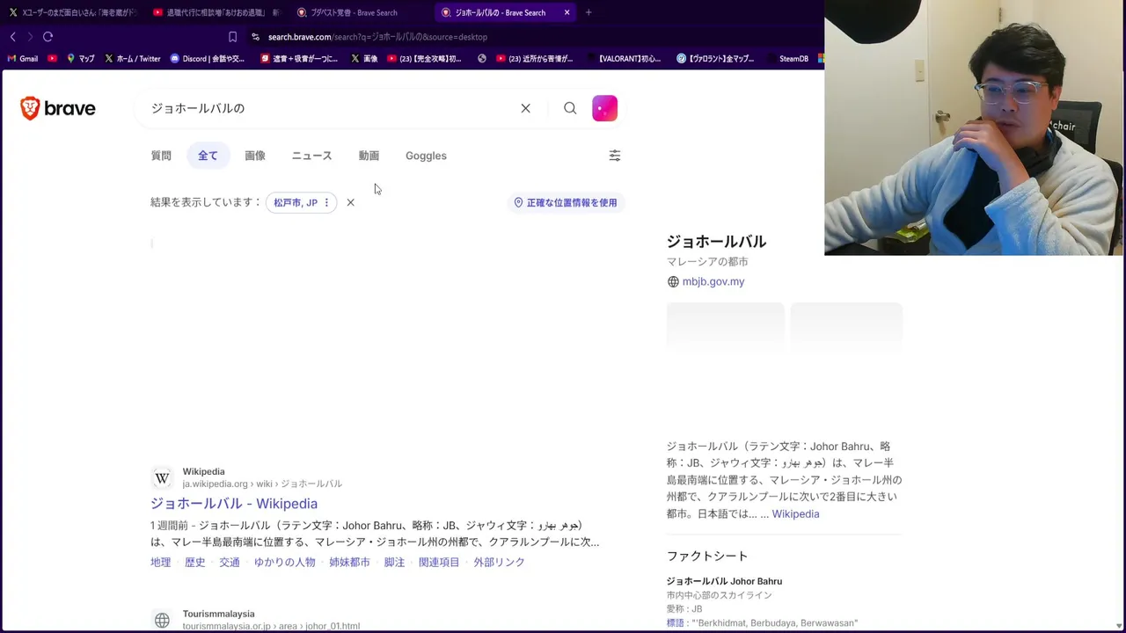The image size is (1126, 633).
Task: Click the ジョホールバル infobox heading
Action: click(716, 242)
